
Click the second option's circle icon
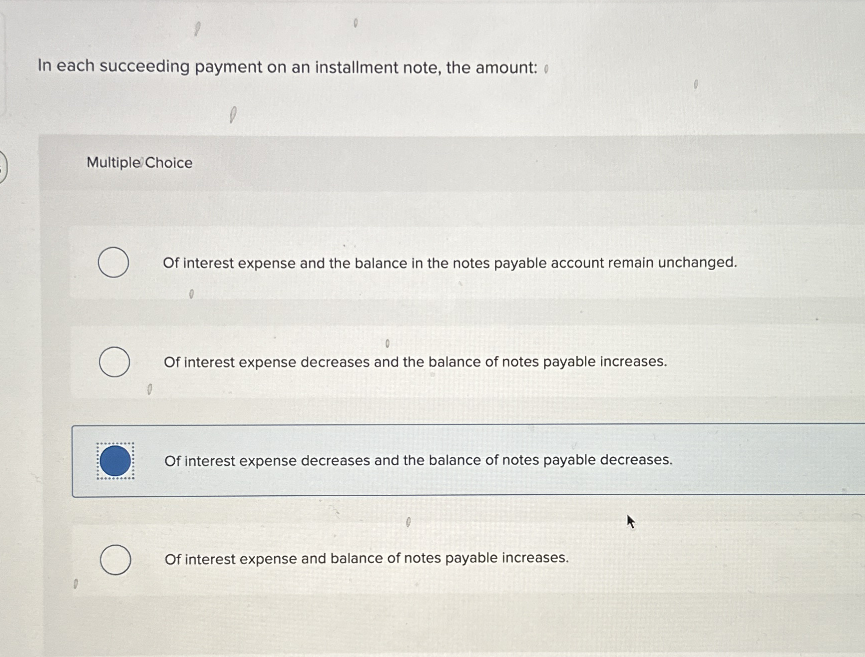(x=114, y=361)
